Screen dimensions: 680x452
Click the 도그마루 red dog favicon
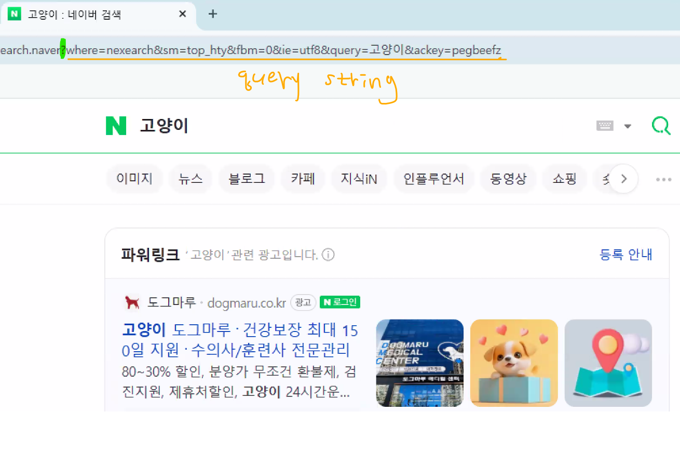(132, 302)
